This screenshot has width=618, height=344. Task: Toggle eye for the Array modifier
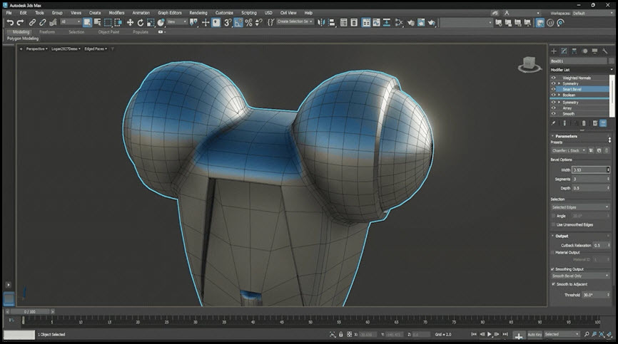coord(553,108)
